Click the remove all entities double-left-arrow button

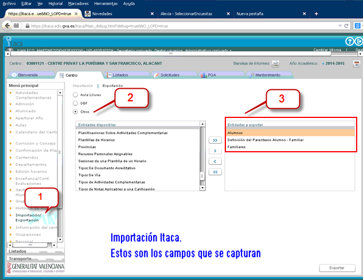pos(214,172)
